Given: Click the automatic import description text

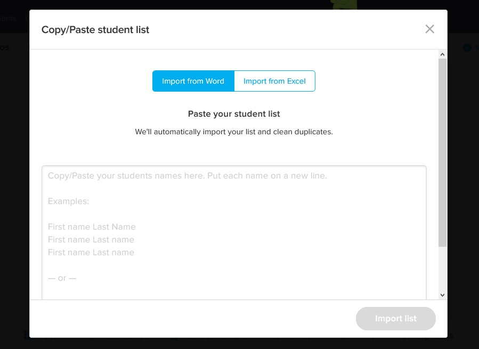Looking at the screenshot, I should point(234,132).
